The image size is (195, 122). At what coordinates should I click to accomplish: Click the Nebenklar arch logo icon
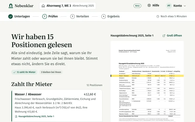pyautogui.click(x=11, y=6)
